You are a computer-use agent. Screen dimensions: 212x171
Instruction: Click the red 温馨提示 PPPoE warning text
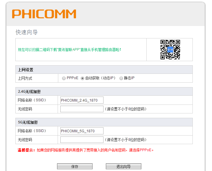point(85,150)
